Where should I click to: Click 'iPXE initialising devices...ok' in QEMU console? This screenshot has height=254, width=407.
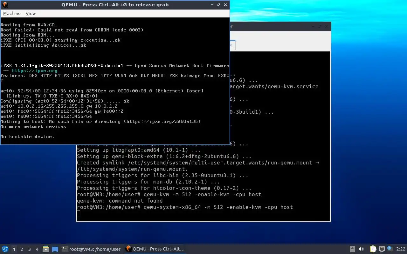(x=43, y=45)
